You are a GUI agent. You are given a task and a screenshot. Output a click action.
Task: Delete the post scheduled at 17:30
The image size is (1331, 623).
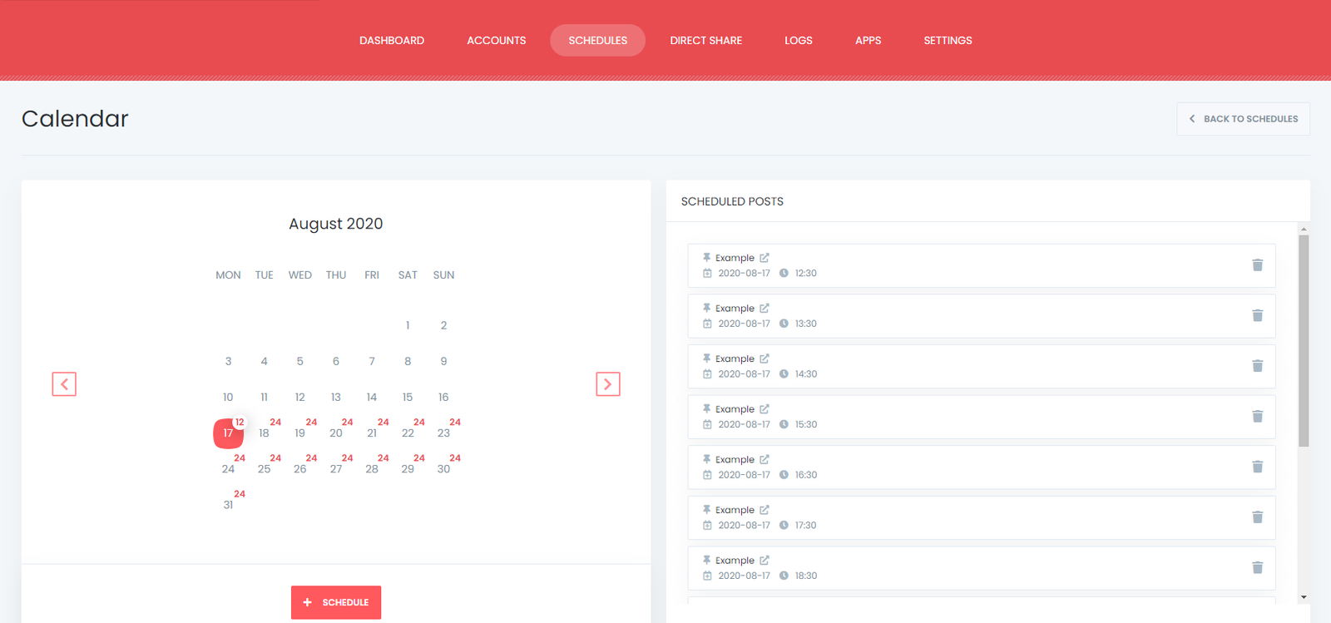point(1257,517)
